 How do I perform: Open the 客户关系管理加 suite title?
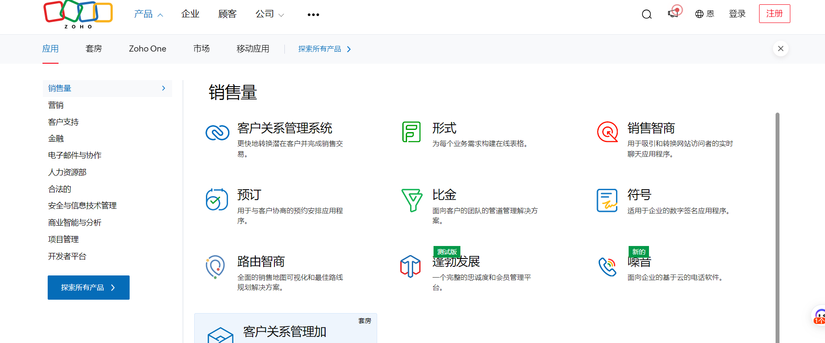[x=285, y=332]
